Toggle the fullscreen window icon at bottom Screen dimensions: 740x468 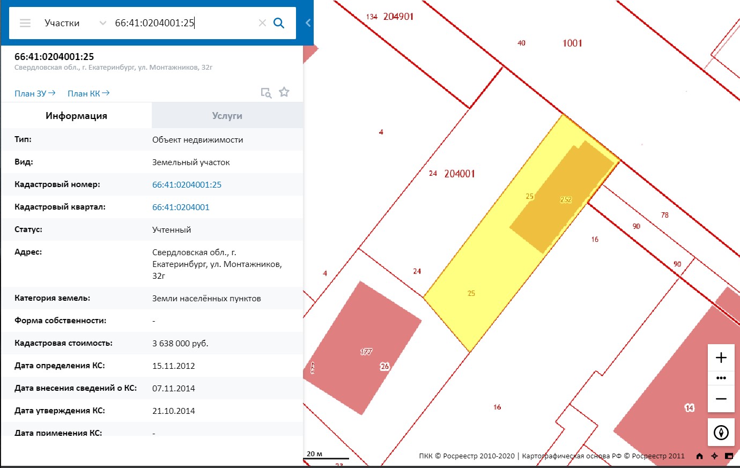tap(729, 456)
